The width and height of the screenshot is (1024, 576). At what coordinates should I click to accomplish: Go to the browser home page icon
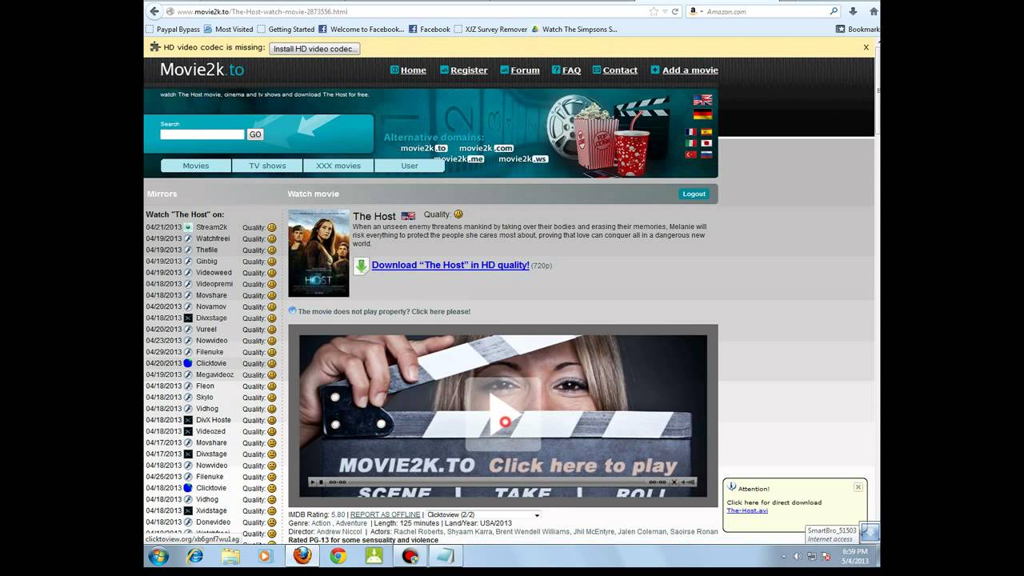tap(874, 11)
